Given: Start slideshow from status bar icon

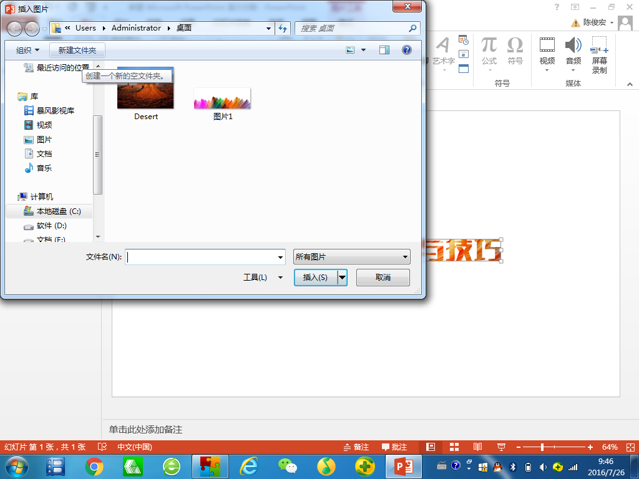Looking at the screenshot, I should [x=501, y=447].
